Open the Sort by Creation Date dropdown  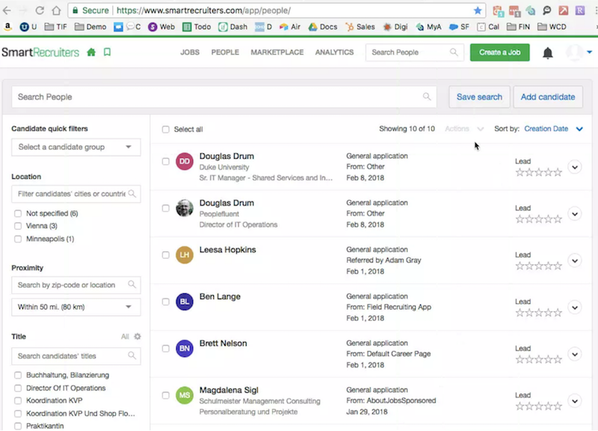[x=553, y=129]
